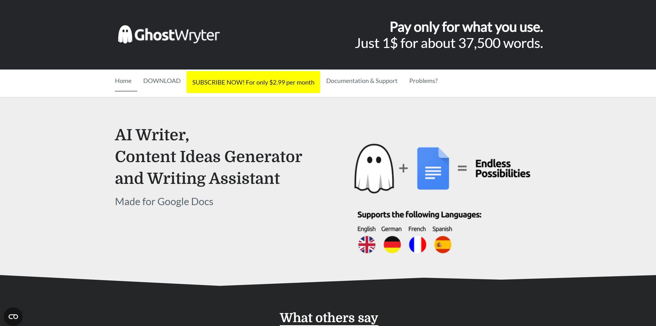Click 'Supports the following Languages:' label
656x326 pixels.
point(419,215)
